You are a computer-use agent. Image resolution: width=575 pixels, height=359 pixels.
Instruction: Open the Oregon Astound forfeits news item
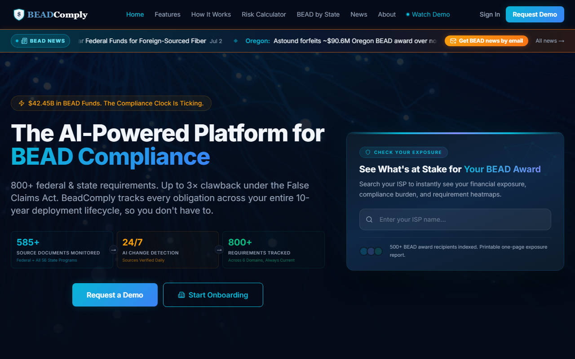pos(341,41)
